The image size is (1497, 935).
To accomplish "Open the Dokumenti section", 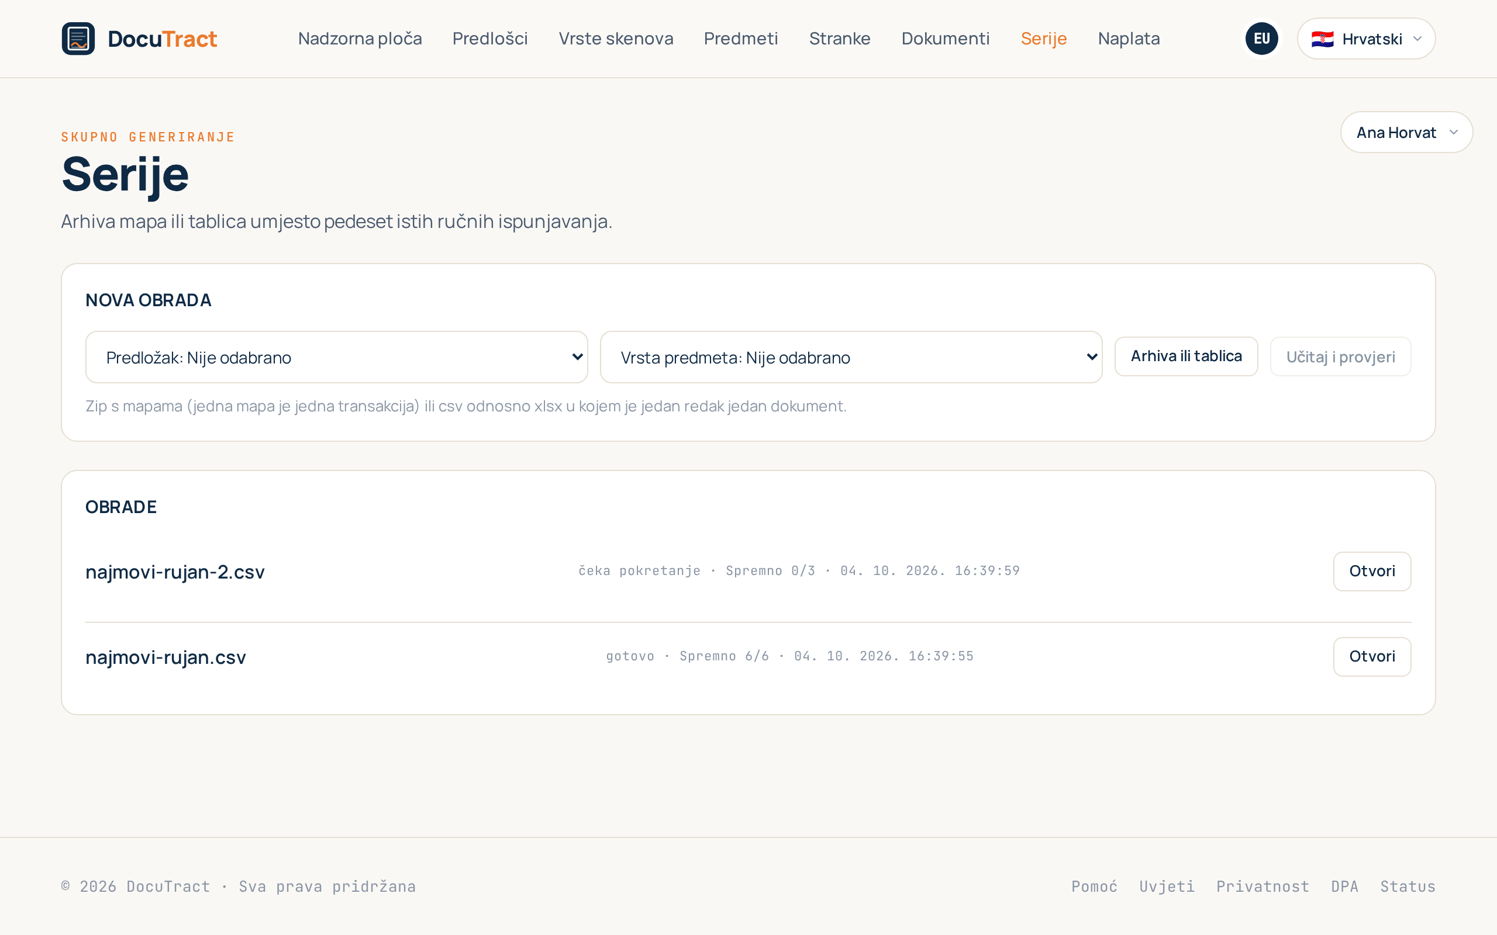I will pos(945,39).
